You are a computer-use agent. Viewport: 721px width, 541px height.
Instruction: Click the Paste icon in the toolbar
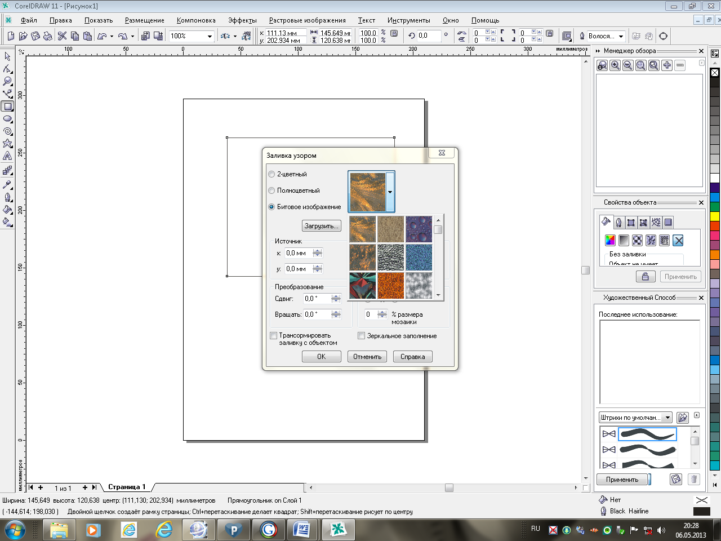pos(87,36)
